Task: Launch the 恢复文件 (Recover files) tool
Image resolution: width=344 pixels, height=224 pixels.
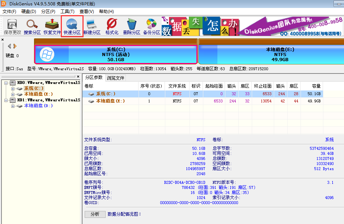Action: [x=52, y=26]
